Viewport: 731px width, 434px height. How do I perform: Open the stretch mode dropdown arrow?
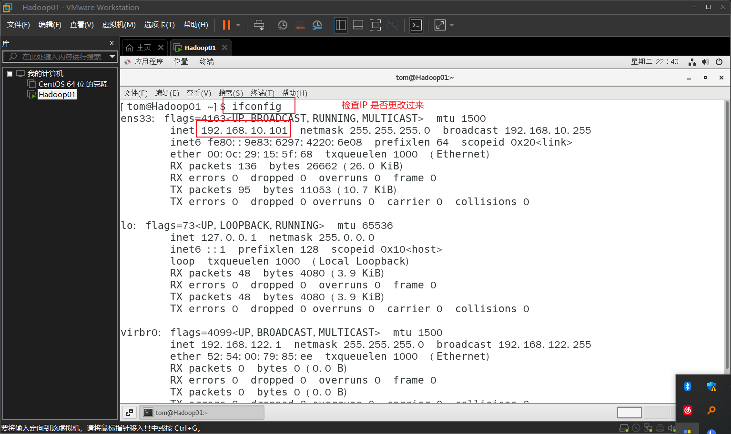[452, 25]
